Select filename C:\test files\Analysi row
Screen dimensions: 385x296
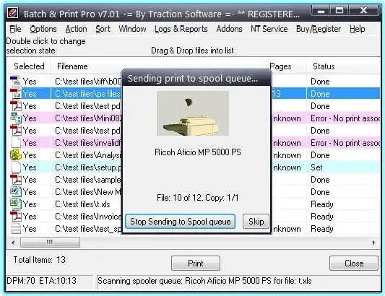(88, 155)
